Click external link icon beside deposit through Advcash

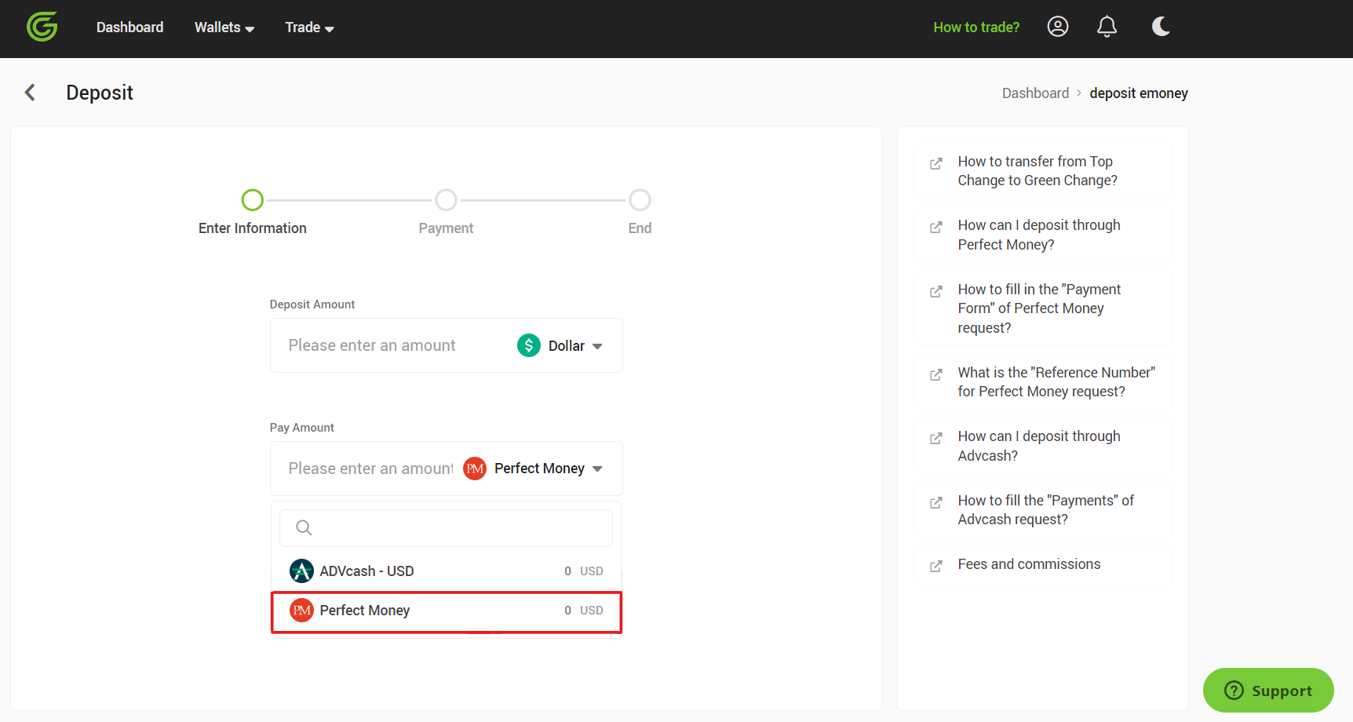936,439
